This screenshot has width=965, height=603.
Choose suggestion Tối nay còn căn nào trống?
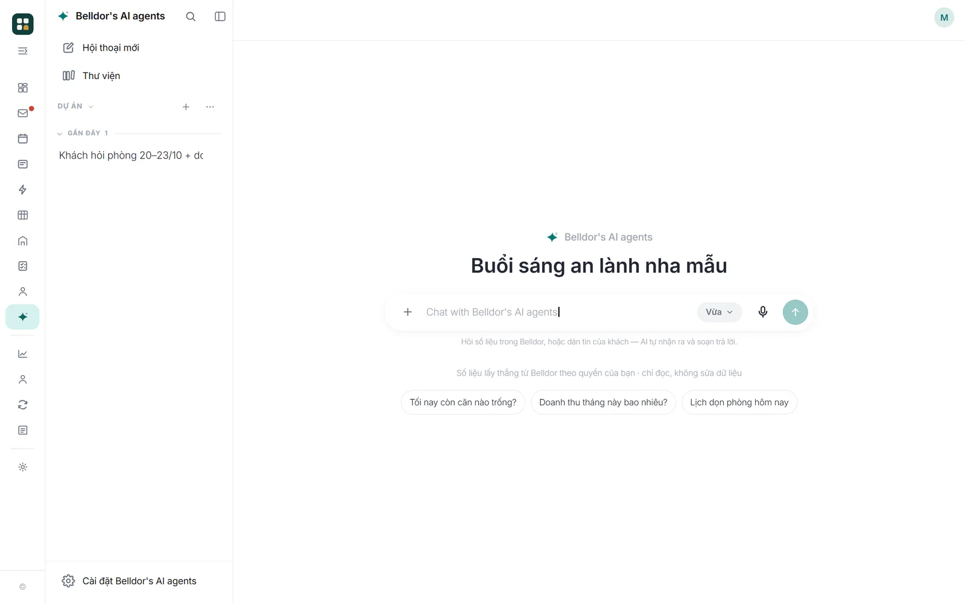pyautogui.click(x=463, y=402)
